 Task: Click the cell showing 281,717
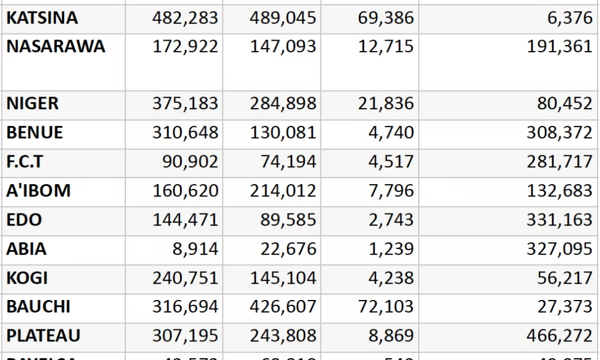point(559,162)
